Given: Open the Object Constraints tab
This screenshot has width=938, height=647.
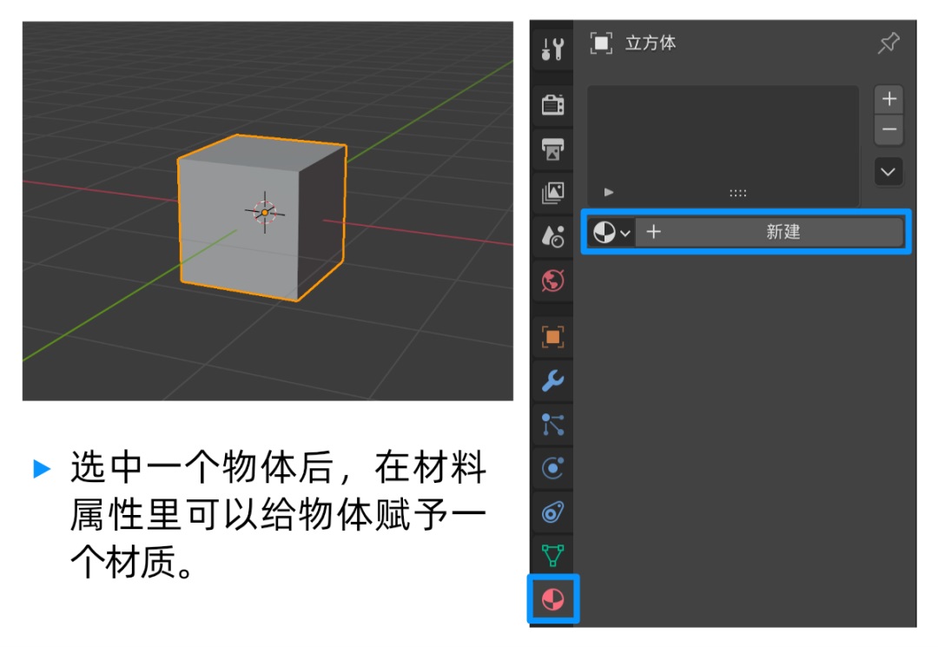Looking at the screenshot, I should pos(552,512).
